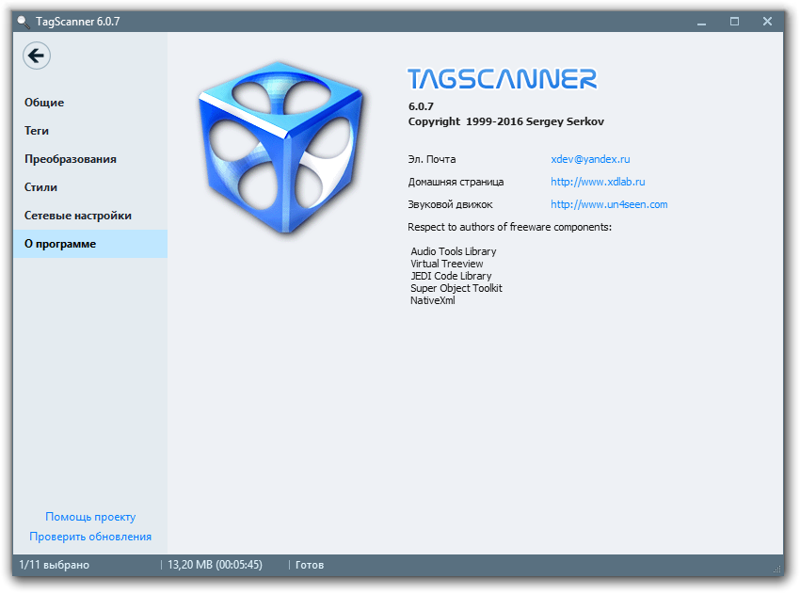Open the http://www.xdlab.ru homepage link

597,182
